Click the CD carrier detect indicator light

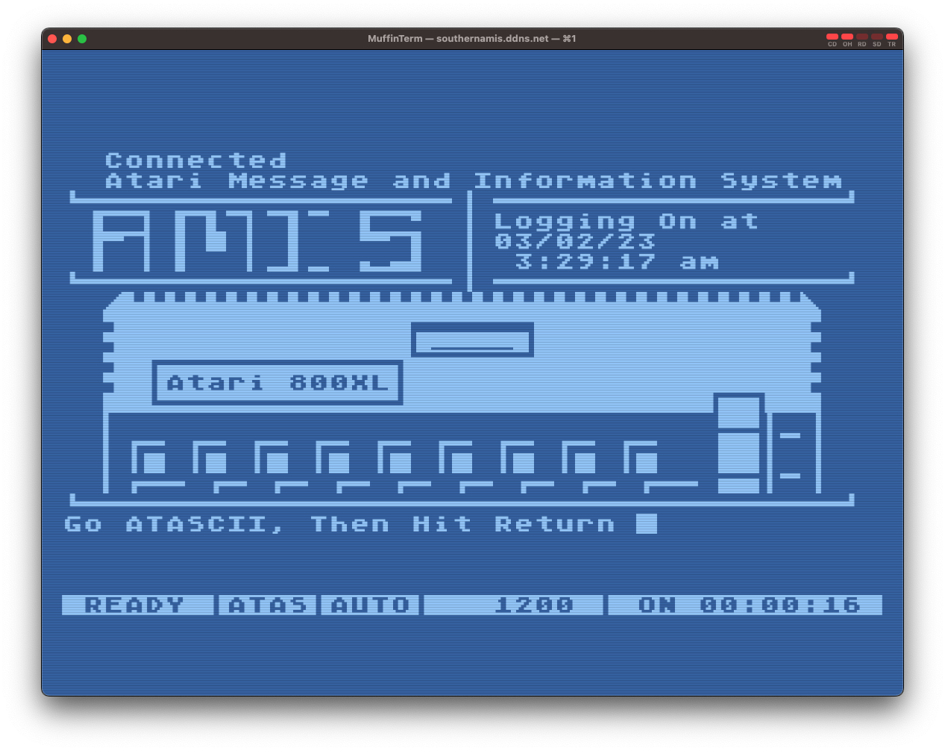tap(832, 37)
